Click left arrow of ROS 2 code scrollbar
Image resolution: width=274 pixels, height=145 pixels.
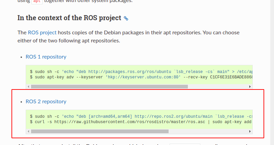pos(28,131)
